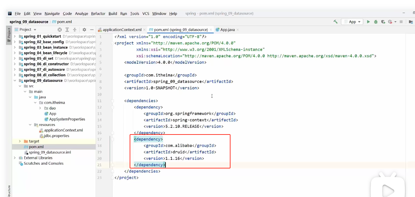This screenshot has width=415, height=197.
Task: Click the grey Stop square icon
Action: 401,22
